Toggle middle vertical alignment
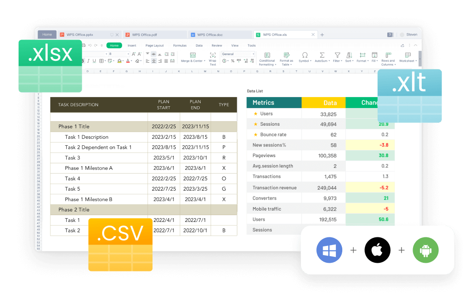 point(153,54)
